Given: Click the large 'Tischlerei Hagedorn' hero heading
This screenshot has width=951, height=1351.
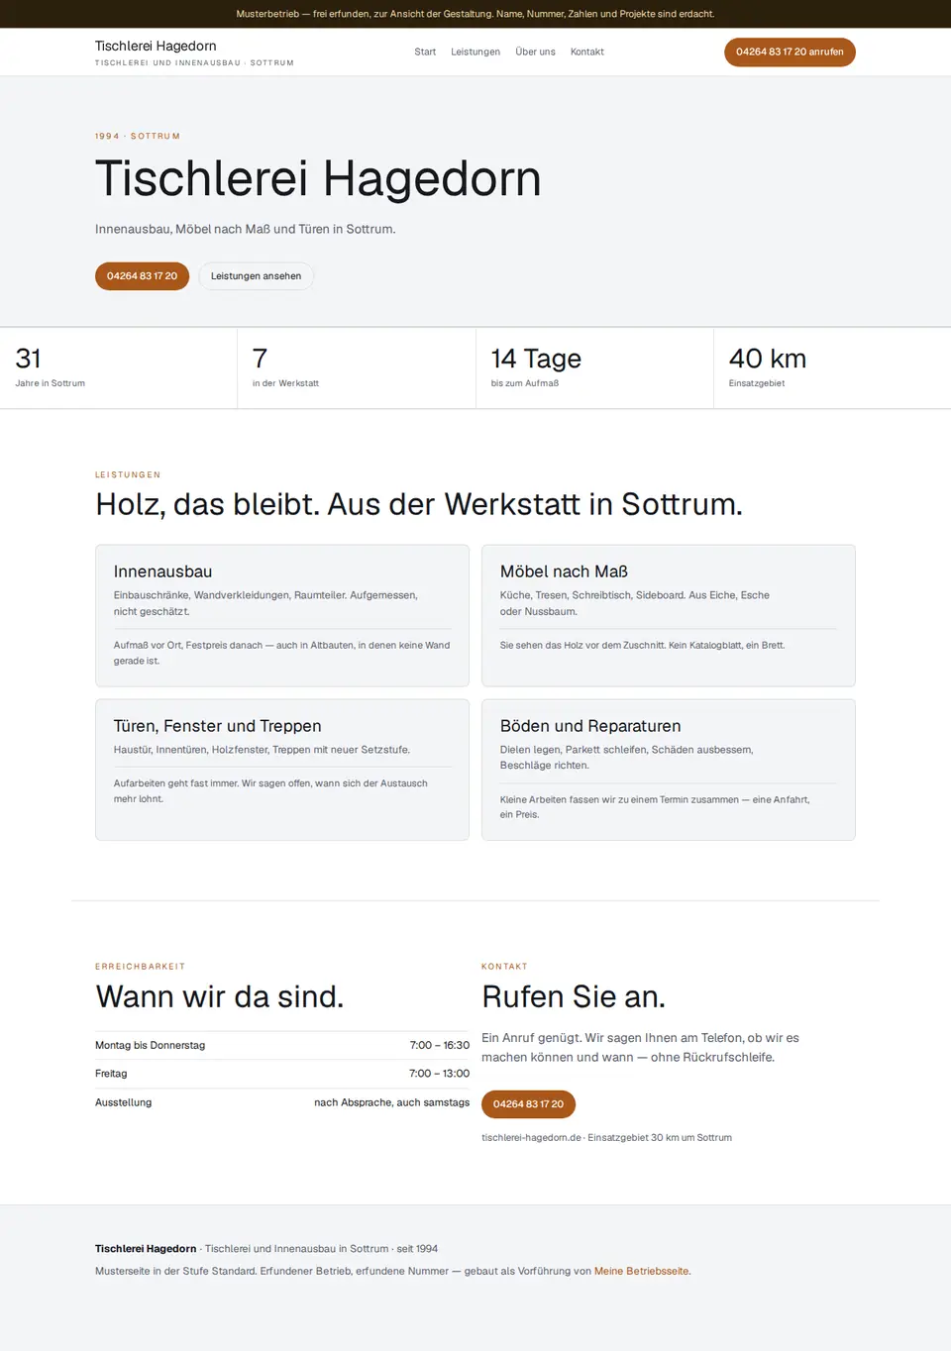Looking at the screenshot, I should click(x=318, y=179).
